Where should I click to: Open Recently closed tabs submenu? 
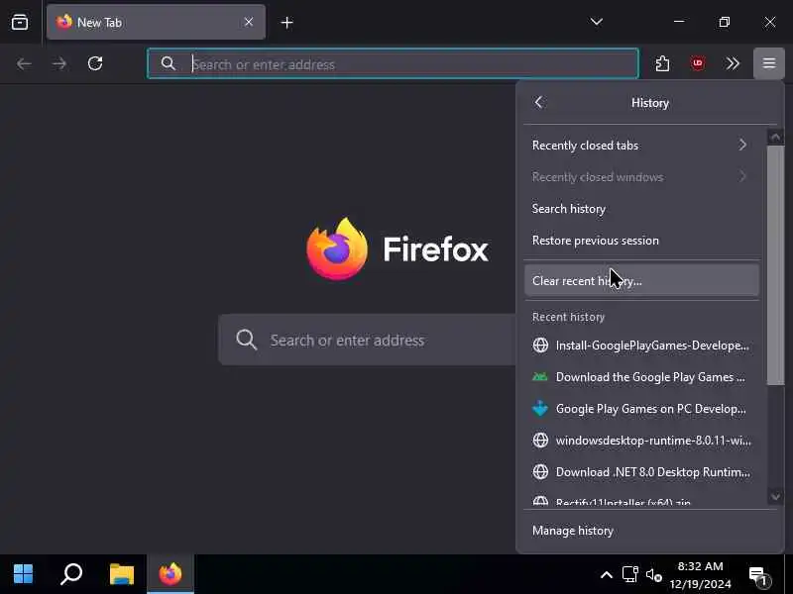click(641, 146)
